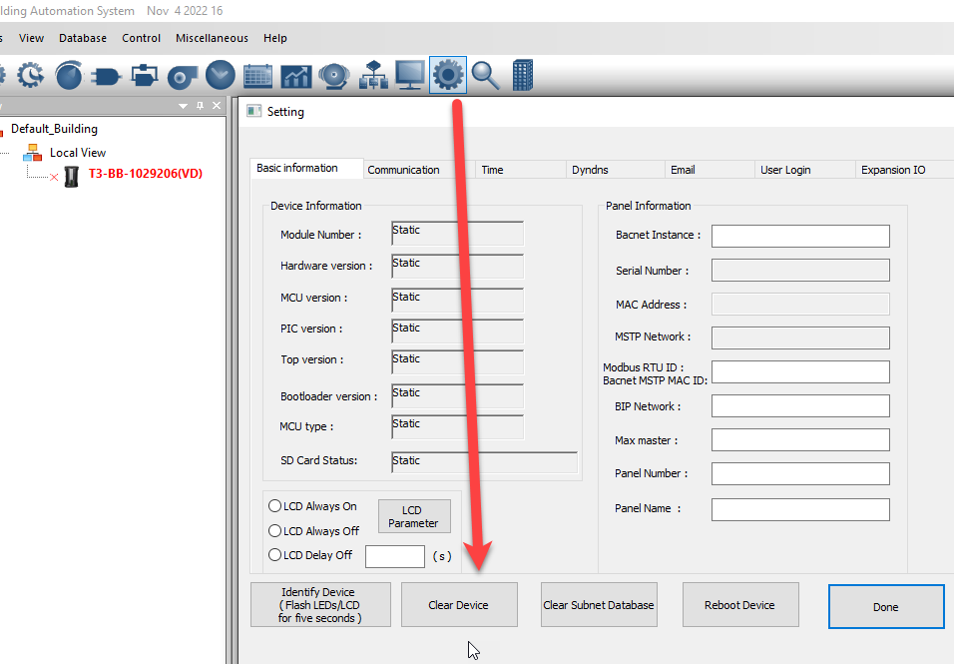Image resolution: width=954 pixels, height=664 pixels.
Task: Select the LCD Always On radio button
Action: [275, 506]
